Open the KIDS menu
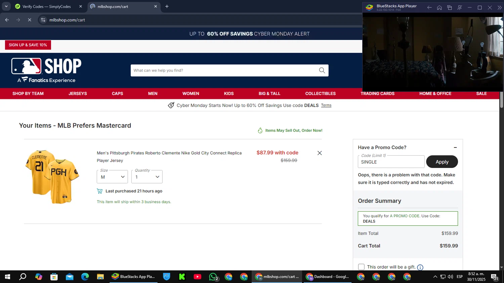 pos(229,94)
